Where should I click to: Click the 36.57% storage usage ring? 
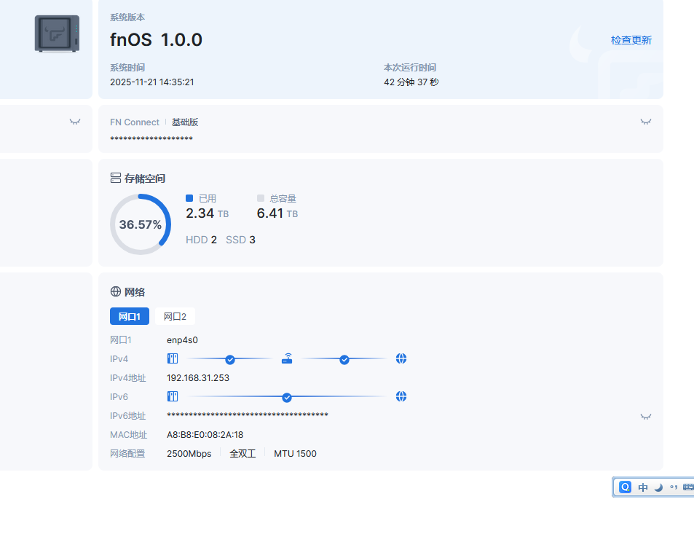point(141,224)
